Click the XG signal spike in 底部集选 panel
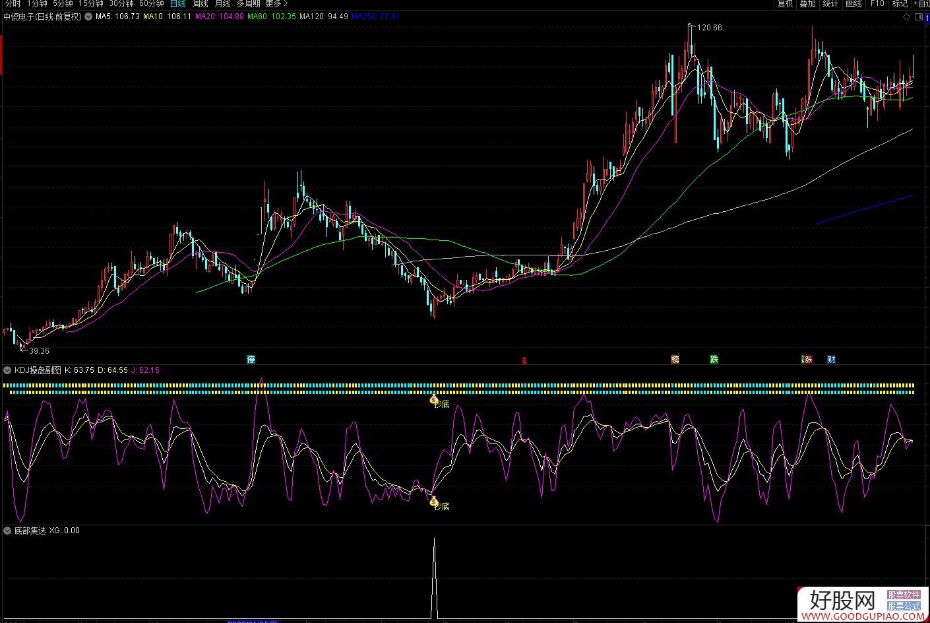Image resolution: width=930 pixels, height=623 pixels. coord(434,577)
